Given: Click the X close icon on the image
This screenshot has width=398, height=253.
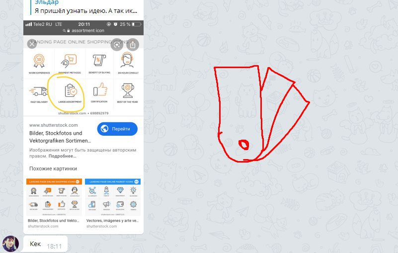Looking at the screenshot, I should tap(32, 44).
